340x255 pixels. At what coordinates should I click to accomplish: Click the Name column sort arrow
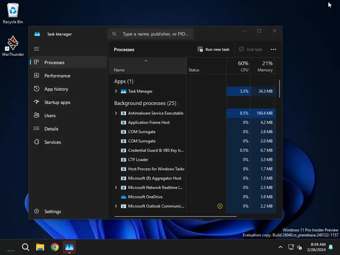[x=146, y=61]
